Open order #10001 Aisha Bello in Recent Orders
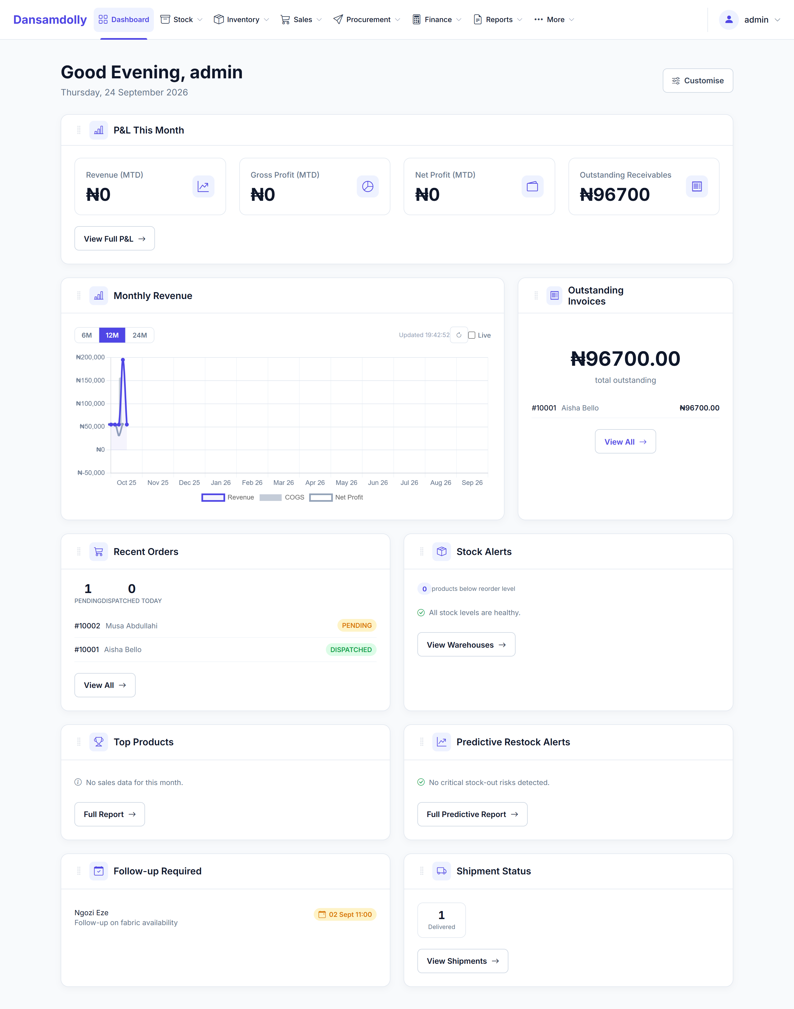This screenshot has width=794, height=1009. point(225,650)
